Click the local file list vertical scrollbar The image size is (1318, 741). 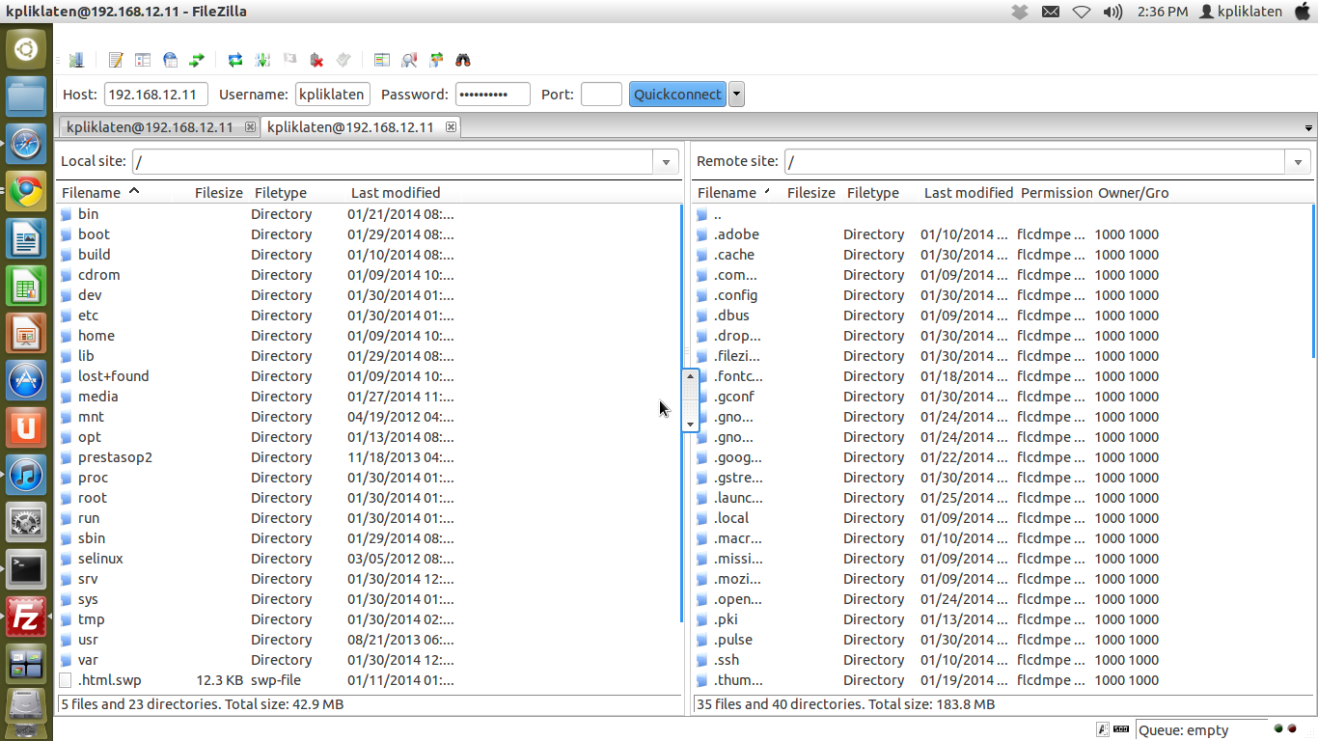tap(681, 413)
